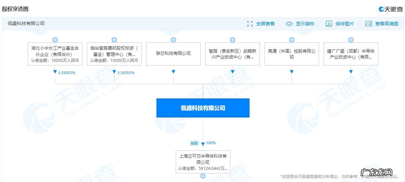Click the eye icon for 显示简称
405x182 pixels.
coord(289,24)
